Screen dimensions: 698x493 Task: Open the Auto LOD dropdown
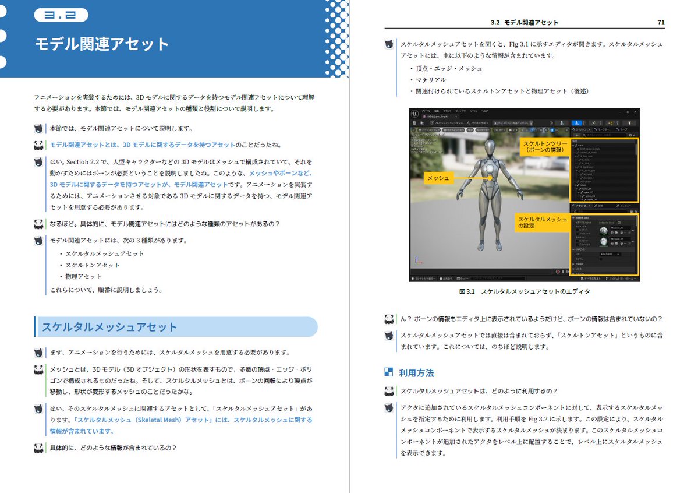click(x=610, y=254)
